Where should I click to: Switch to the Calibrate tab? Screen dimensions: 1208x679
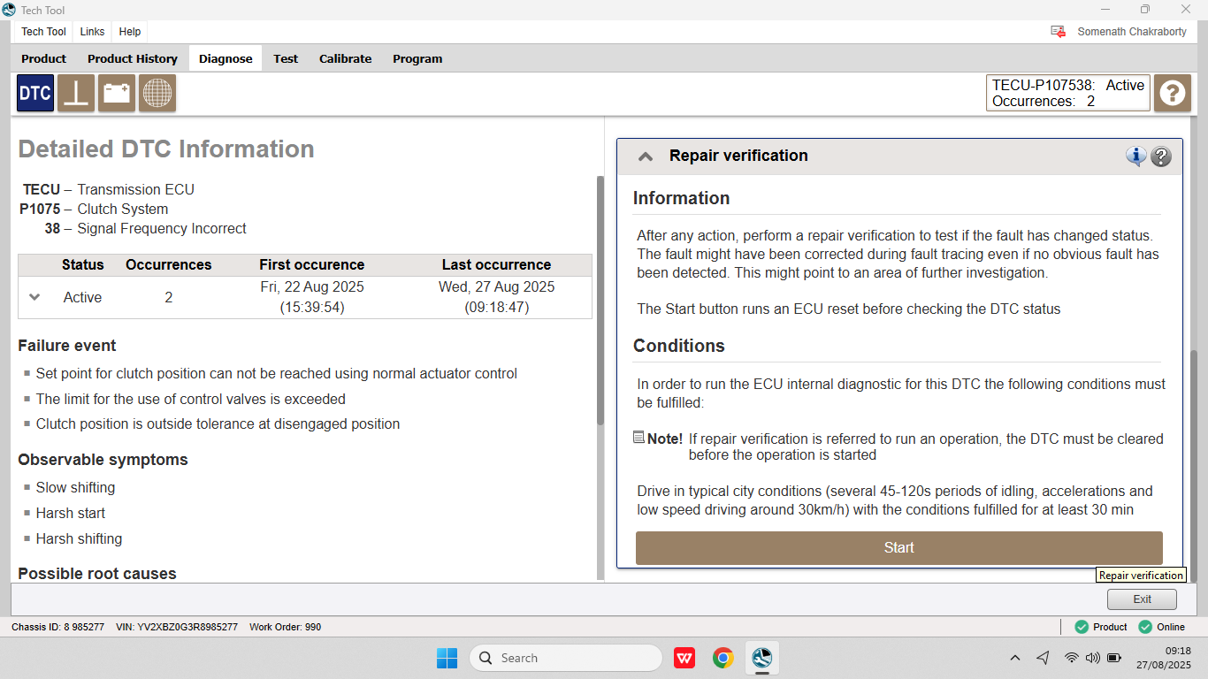point(346,58)
